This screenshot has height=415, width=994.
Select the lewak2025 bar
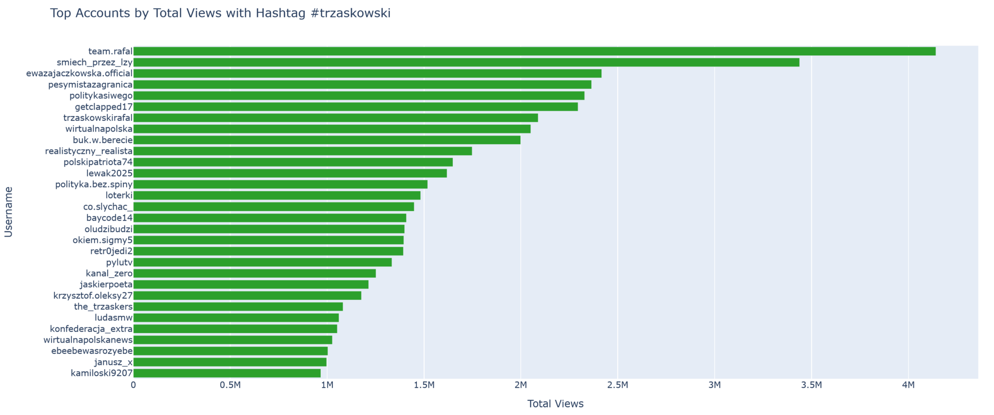(x=290, y=173)
